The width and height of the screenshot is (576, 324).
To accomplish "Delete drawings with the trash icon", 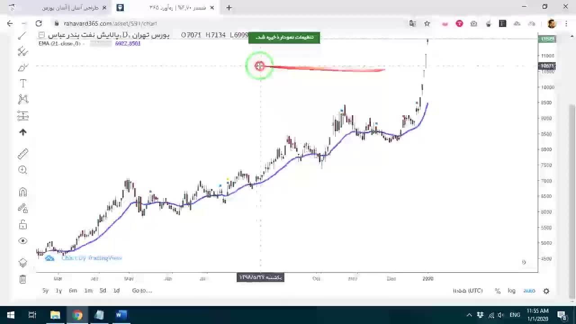I will tap(22, 279).
